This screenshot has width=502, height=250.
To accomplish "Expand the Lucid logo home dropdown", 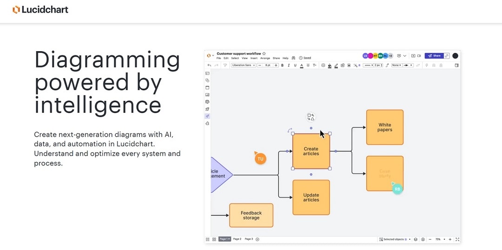I will [213, 55].
